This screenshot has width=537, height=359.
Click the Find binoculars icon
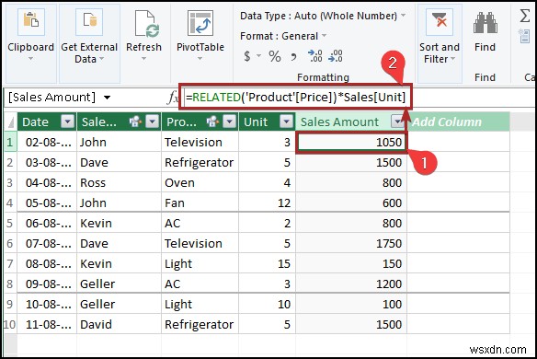coord(485,23)
